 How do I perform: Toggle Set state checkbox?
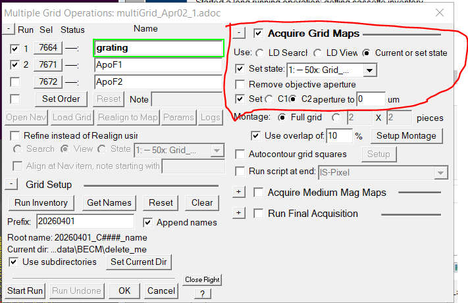(x=240, y=69)
